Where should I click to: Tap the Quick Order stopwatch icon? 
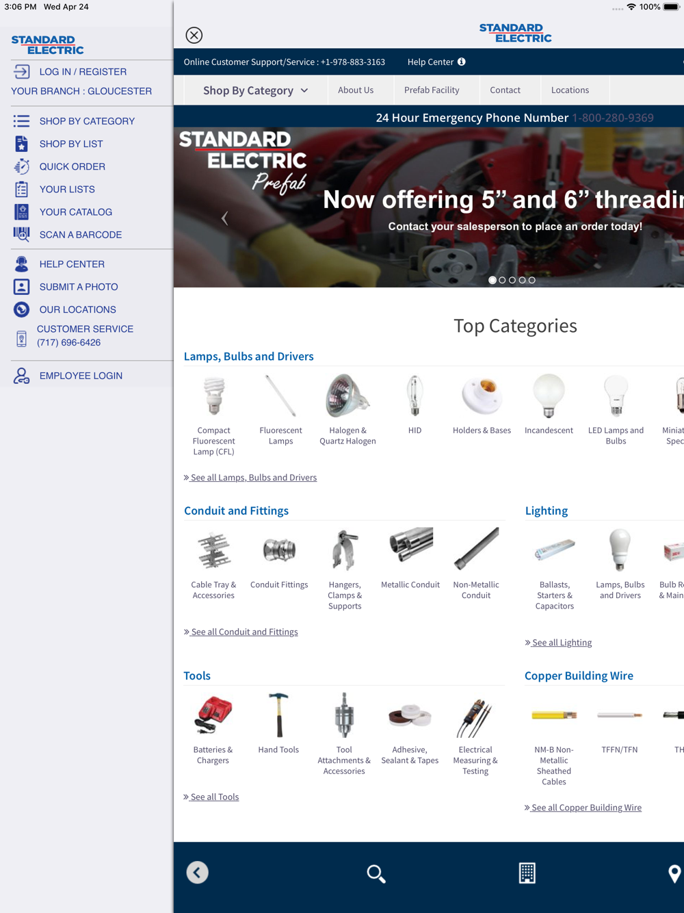[x=21, y=166]
